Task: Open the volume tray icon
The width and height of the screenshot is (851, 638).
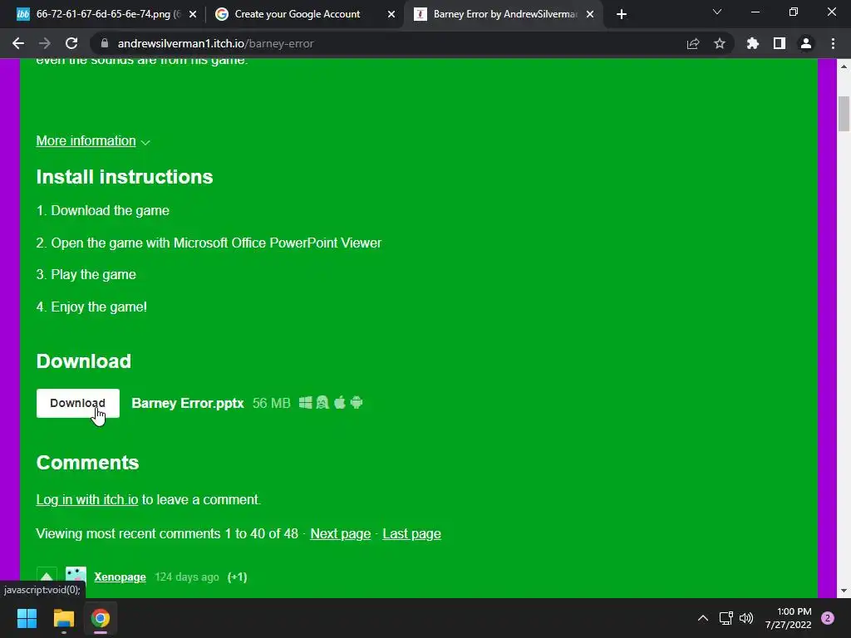Action: [x=746, y=618]
